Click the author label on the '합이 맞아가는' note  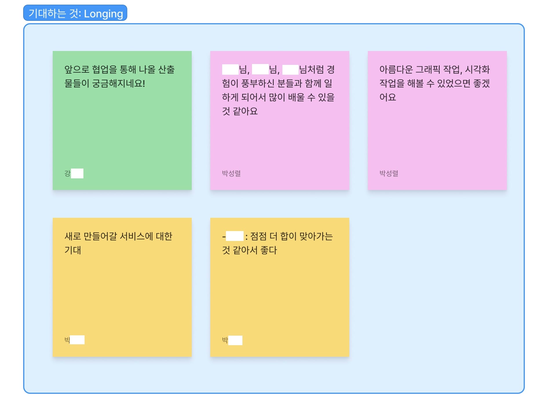pos(232,340)
